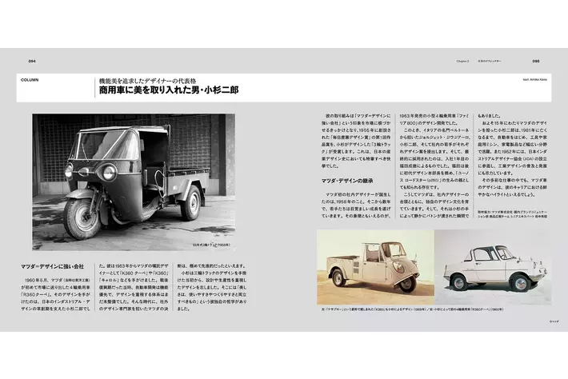
Task: Click the white R360 Coupe photo
Action: pos(493,267)
